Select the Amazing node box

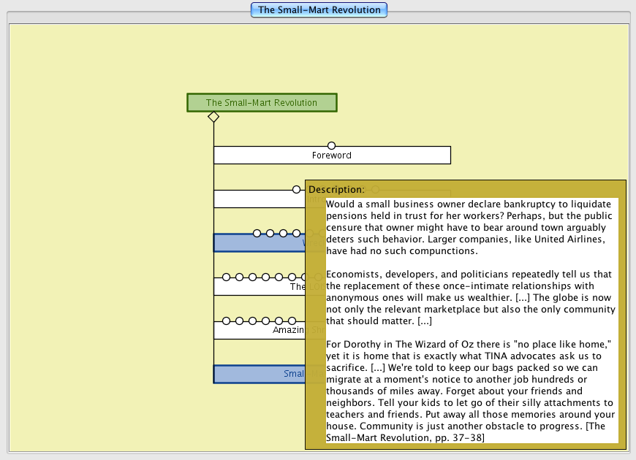click(259, 331)
